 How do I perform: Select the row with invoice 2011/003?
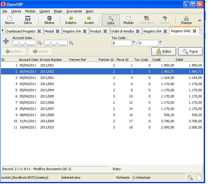click(102, 84)
